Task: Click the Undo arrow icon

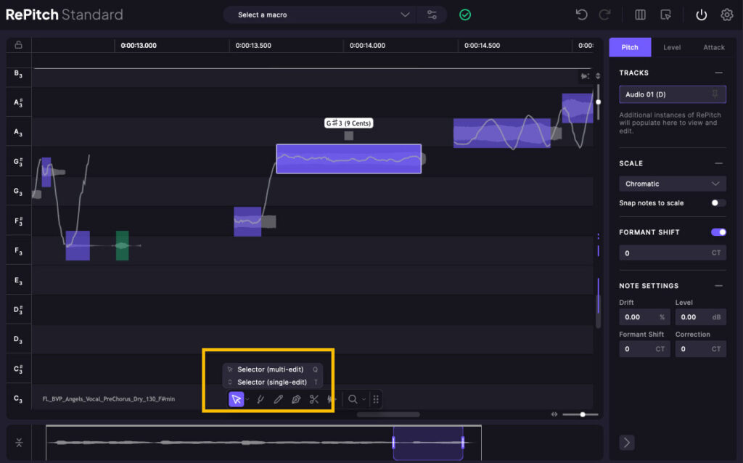Action: 580,15
